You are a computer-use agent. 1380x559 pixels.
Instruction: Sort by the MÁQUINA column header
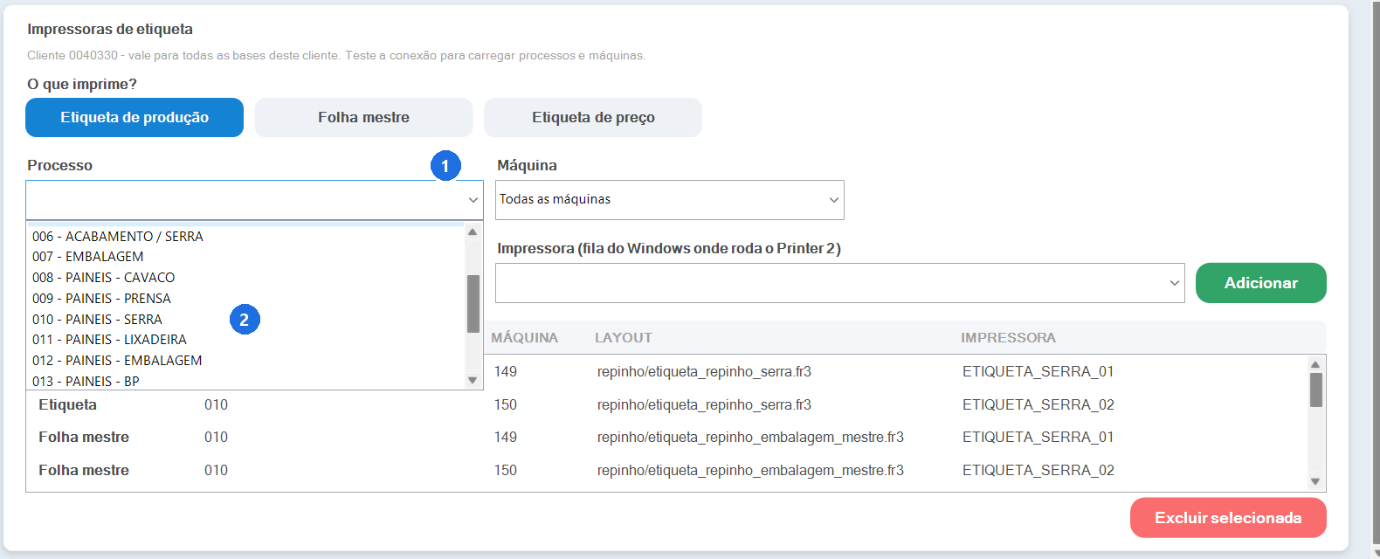click(x=524, y=338)
